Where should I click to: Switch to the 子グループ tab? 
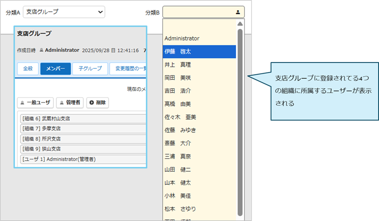point(90,69)
